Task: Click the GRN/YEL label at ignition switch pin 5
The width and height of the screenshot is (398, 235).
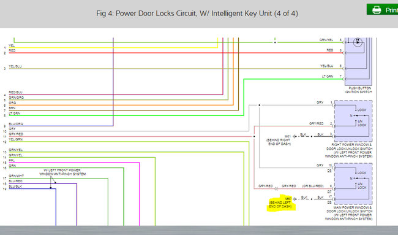Action: pyautogui.click(x=326, y=40)
